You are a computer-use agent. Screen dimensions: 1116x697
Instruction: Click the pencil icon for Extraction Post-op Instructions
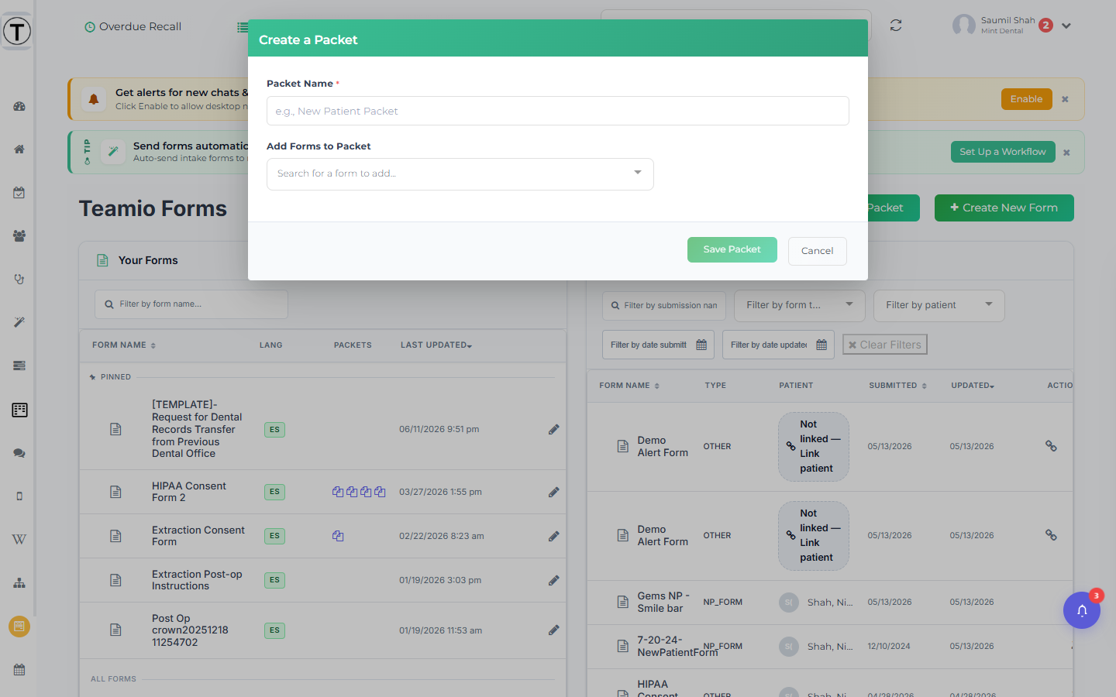tap(554, 580)
